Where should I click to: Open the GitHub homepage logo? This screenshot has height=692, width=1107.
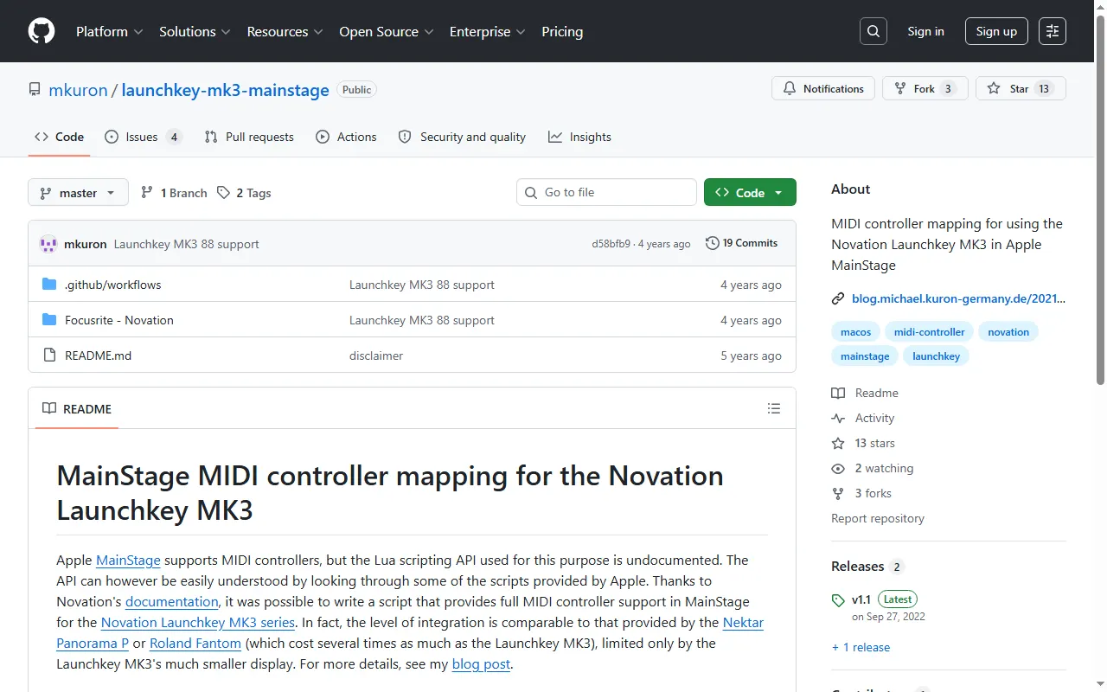click(42, 31)
